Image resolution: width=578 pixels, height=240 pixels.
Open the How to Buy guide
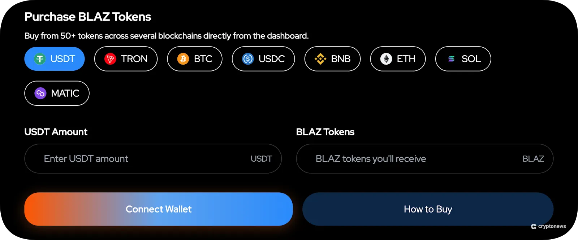click(x=428, y=209)
